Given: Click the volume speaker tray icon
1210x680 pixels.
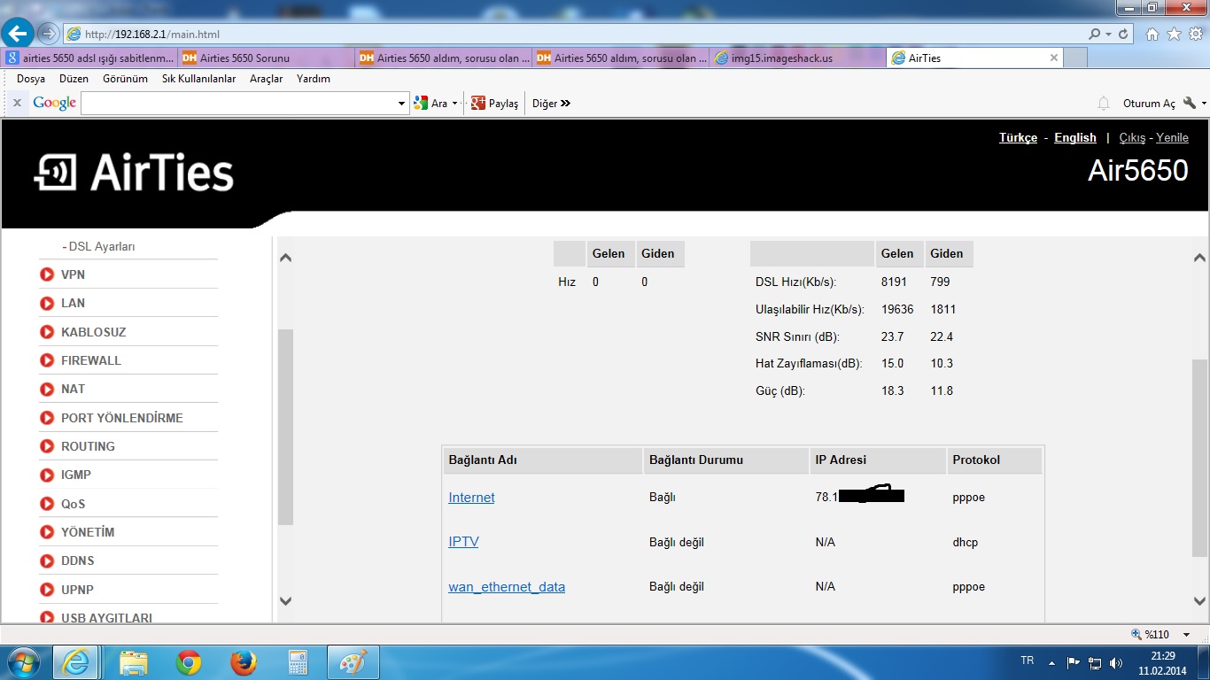Looking at the screenshot, I should pyautogui.click(x=1117, y=662).
